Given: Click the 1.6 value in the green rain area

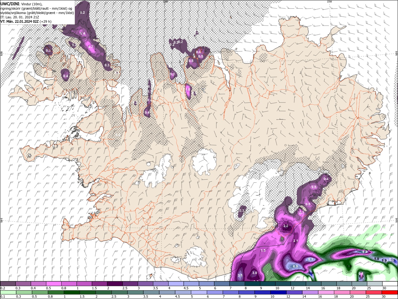Looking at the screenshot, I should pyautogui.click(x=349, y=266).
